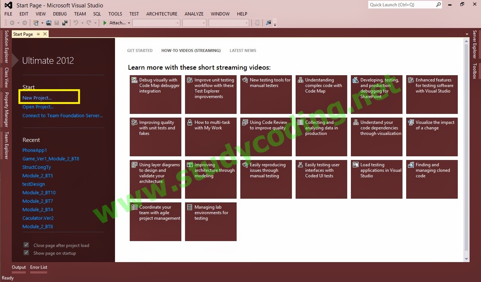Open Easily testing user interfaces with Coded UI tests
Viewport: 481px width, 282px height.
[321, 179]
